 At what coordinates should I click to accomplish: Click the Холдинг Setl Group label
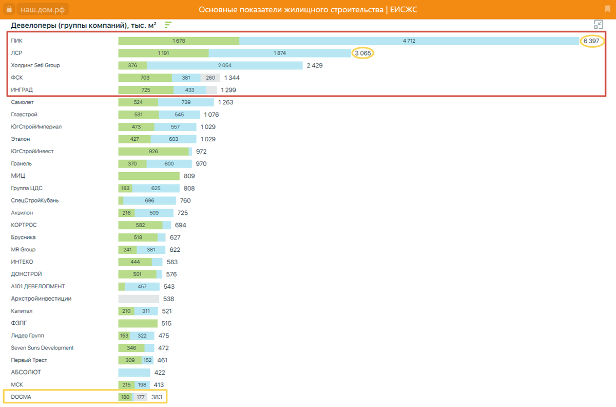click(x=36, y=65)
